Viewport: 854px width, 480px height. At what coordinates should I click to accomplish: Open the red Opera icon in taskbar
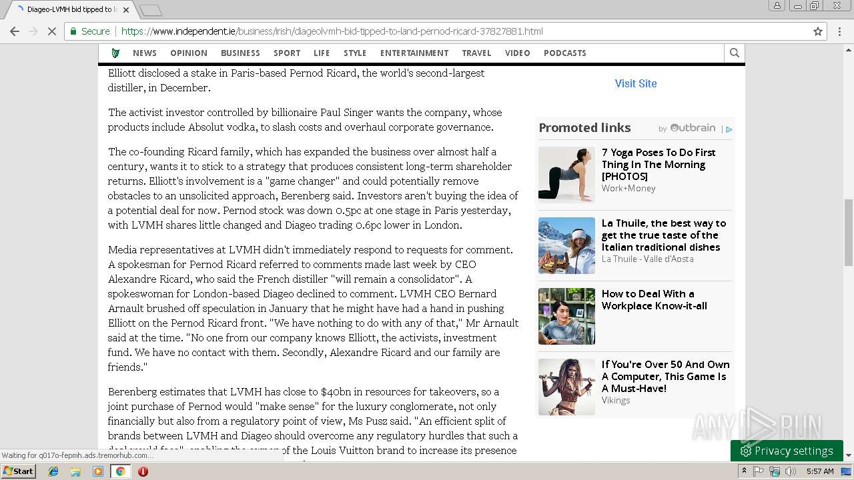coord(143,471)
